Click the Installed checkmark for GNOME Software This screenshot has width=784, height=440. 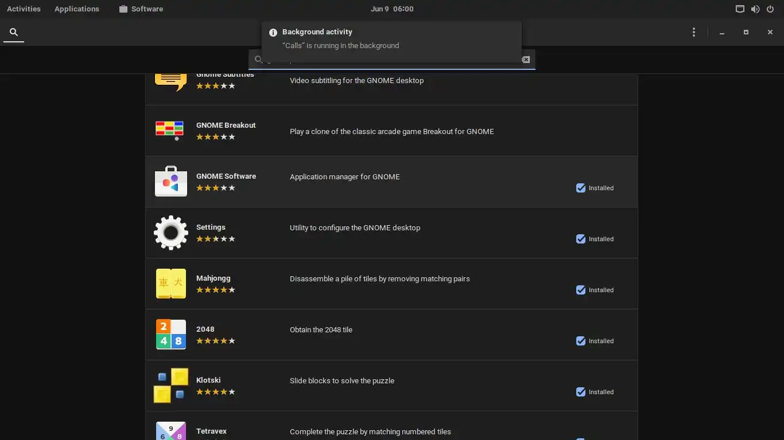tap(581, 188)
